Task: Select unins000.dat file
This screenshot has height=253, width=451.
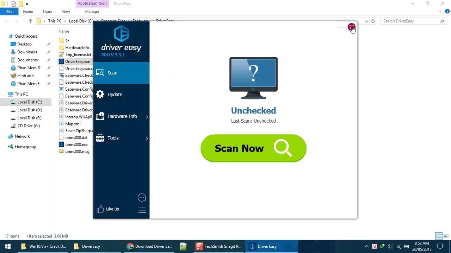Action: [x=76, y=138]
